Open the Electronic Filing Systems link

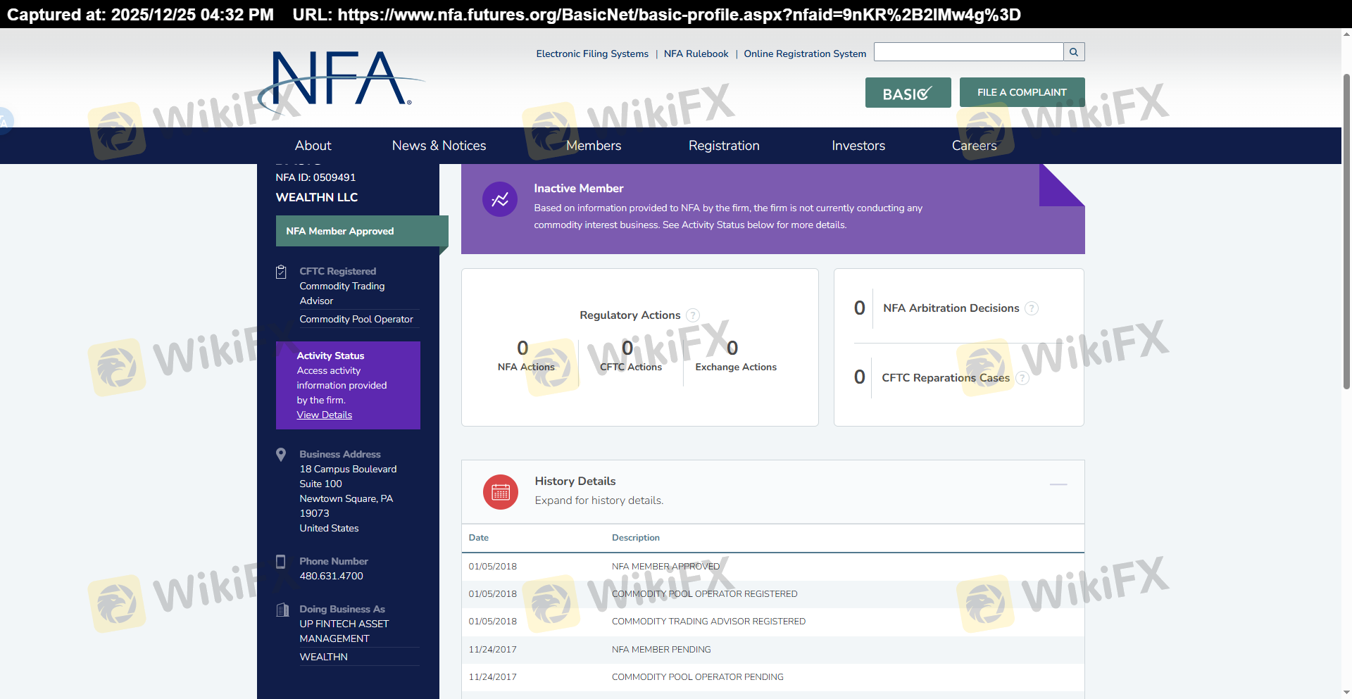[x=592, y=53]
